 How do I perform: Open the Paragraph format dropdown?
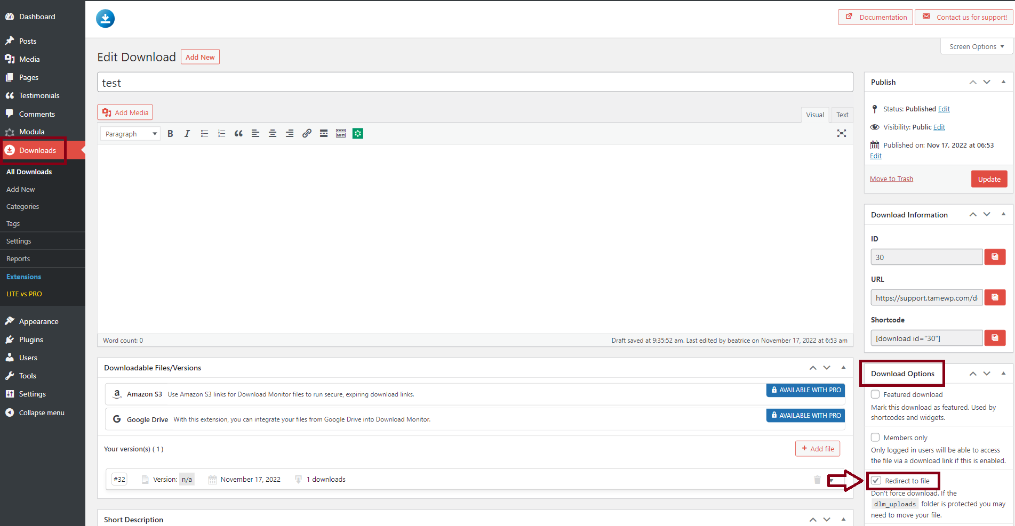tap(131, 134)
